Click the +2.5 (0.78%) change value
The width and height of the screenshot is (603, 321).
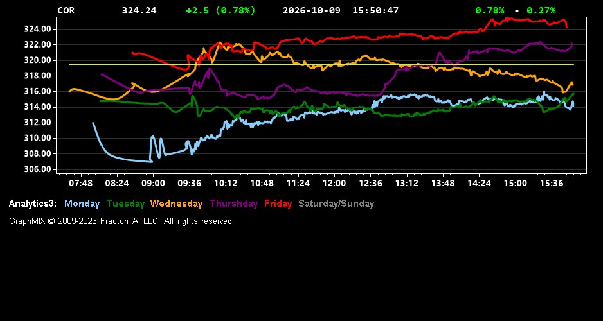221,10
